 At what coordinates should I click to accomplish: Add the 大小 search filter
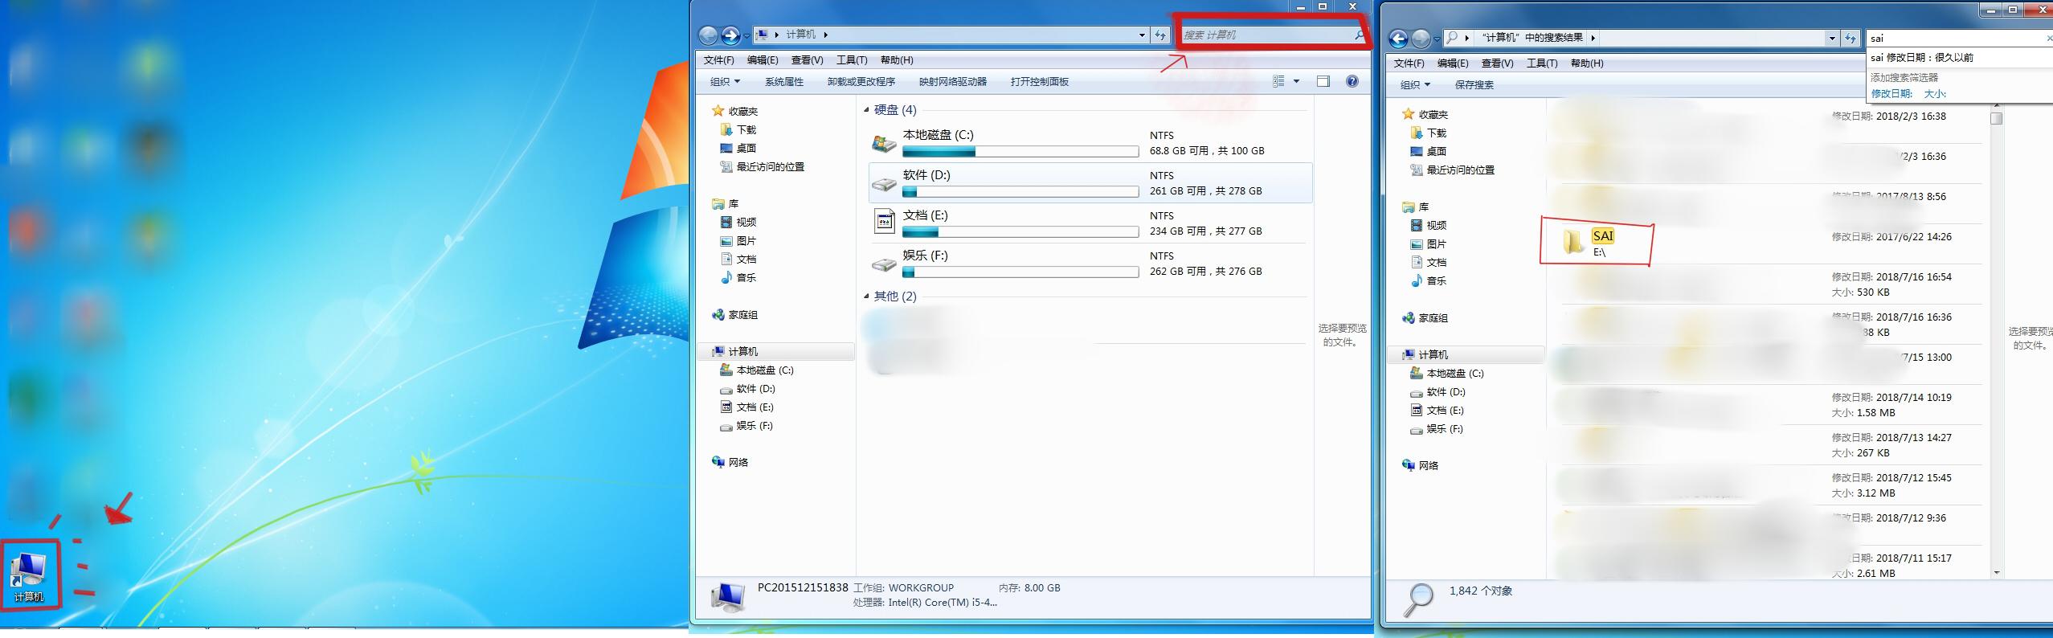[x=1934, y=94]
